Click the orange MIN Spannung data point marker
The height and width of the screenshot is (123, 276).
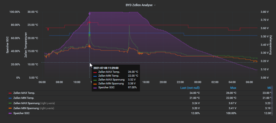90,46
